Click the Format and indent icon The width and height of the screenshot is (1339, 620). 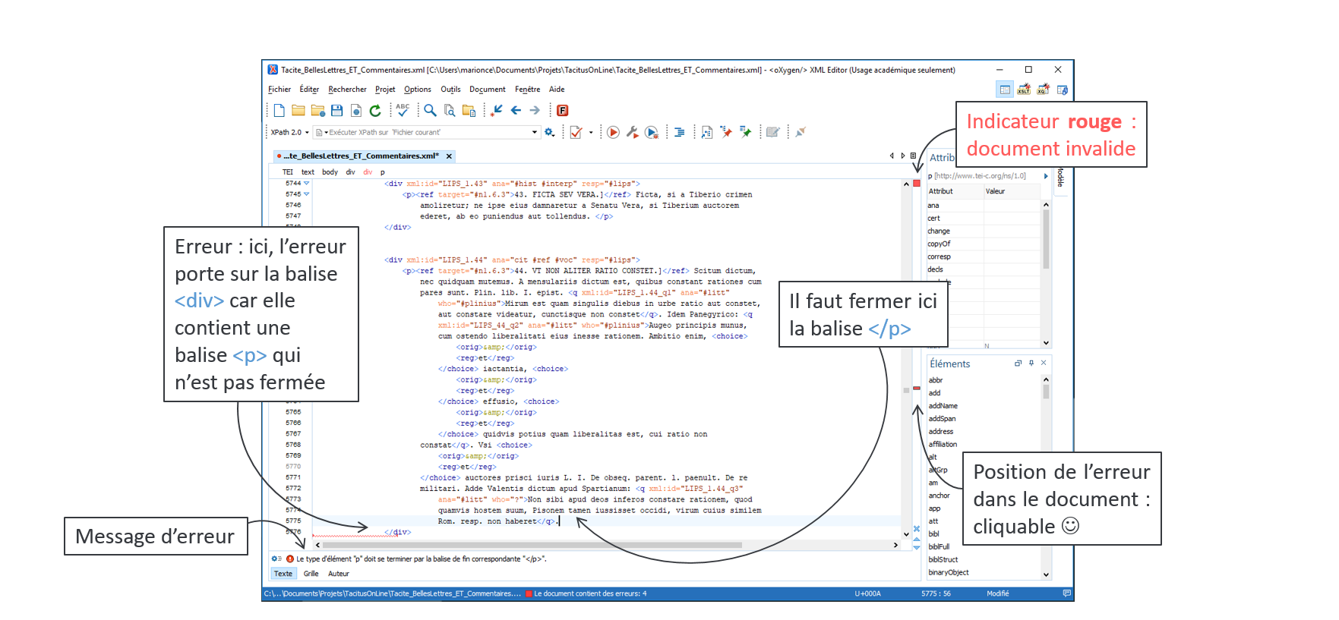point(679,133)
